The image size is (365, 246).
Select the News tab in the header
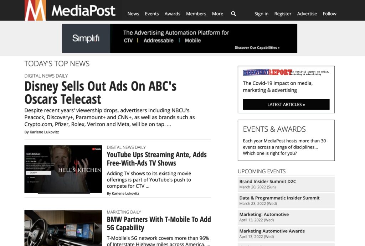click(x=133, y=14)
